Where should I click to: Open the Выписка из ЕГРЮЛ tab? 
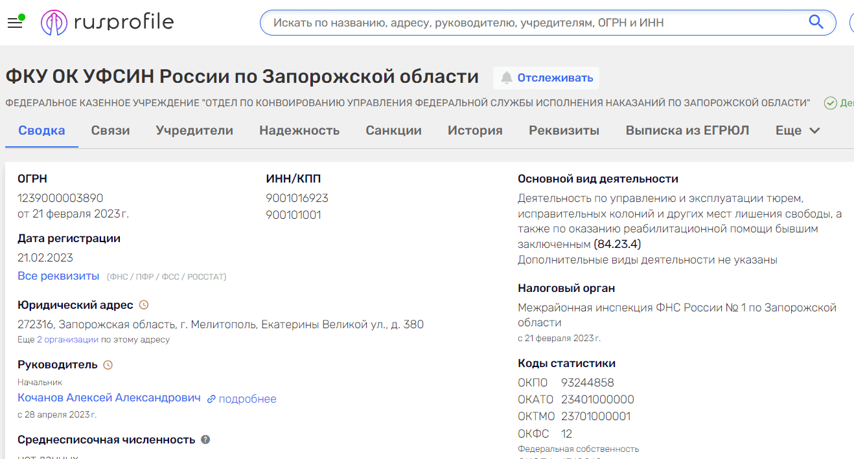[x=687, y=129]
